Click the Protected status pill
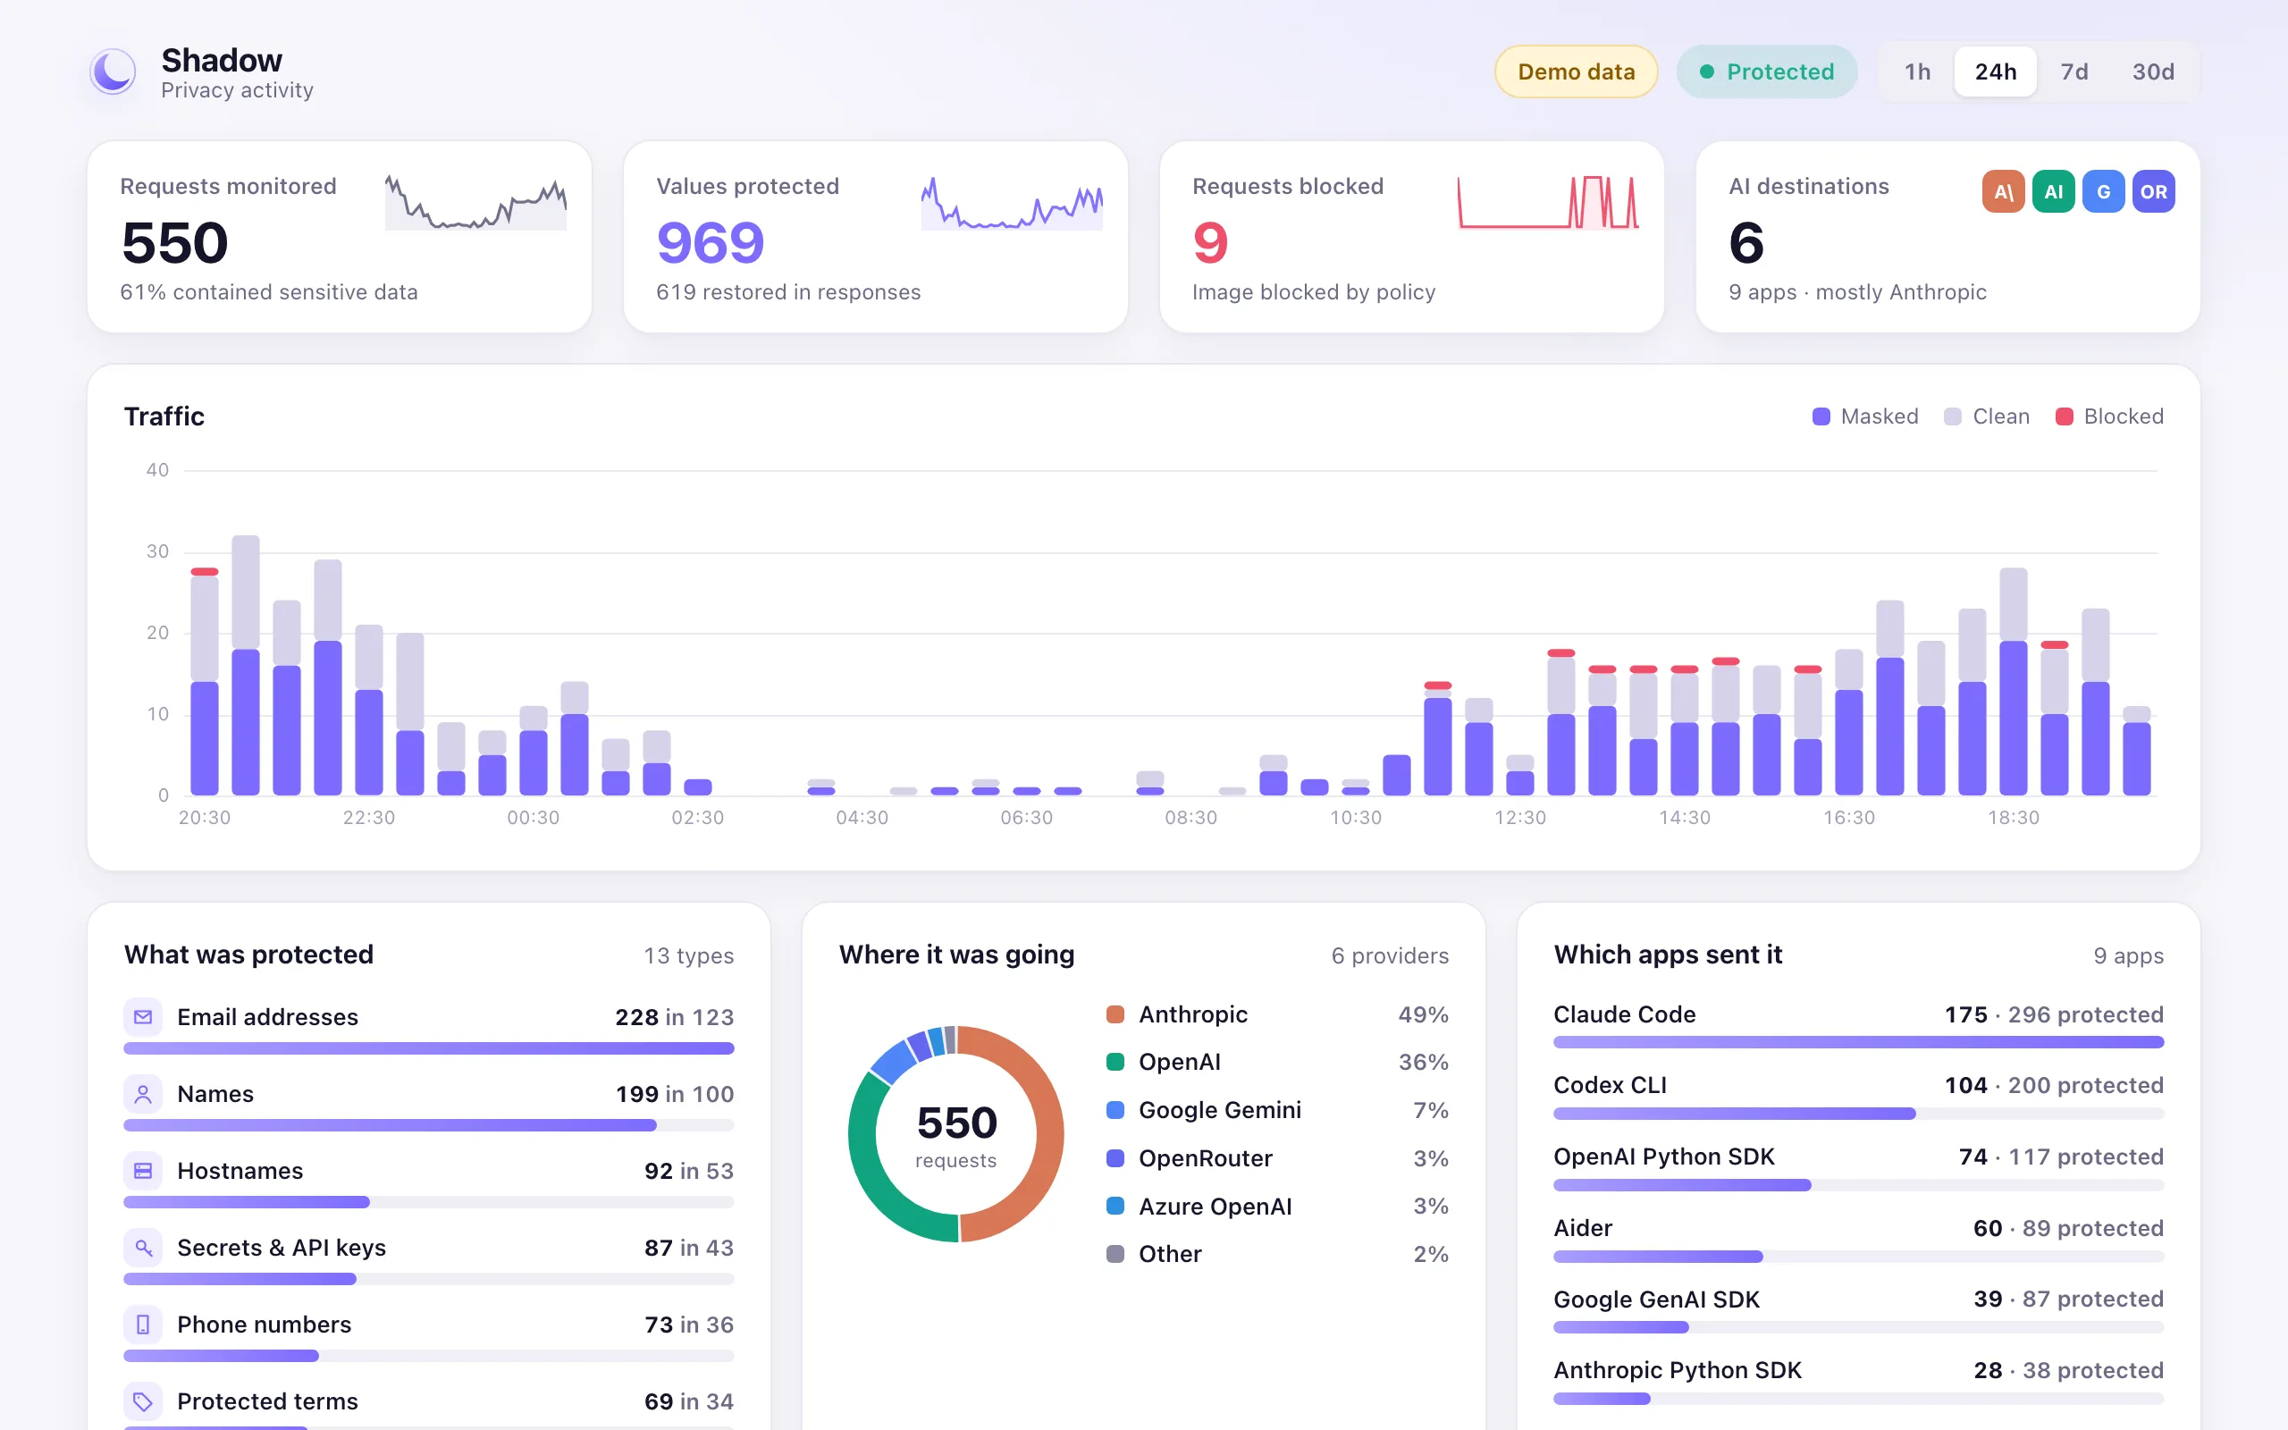2288x1430 pixels. coord(1766,71)
